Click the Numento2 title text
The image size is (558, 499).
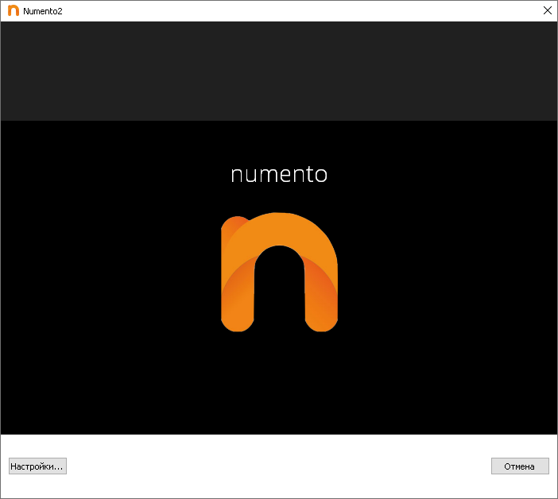[x=43, y=10]
